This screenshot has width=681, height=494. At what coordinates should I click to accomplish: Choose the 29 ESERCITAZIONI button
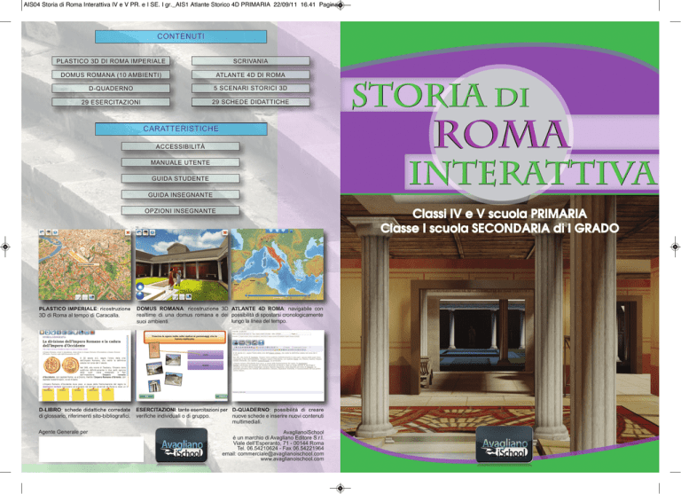111,102
